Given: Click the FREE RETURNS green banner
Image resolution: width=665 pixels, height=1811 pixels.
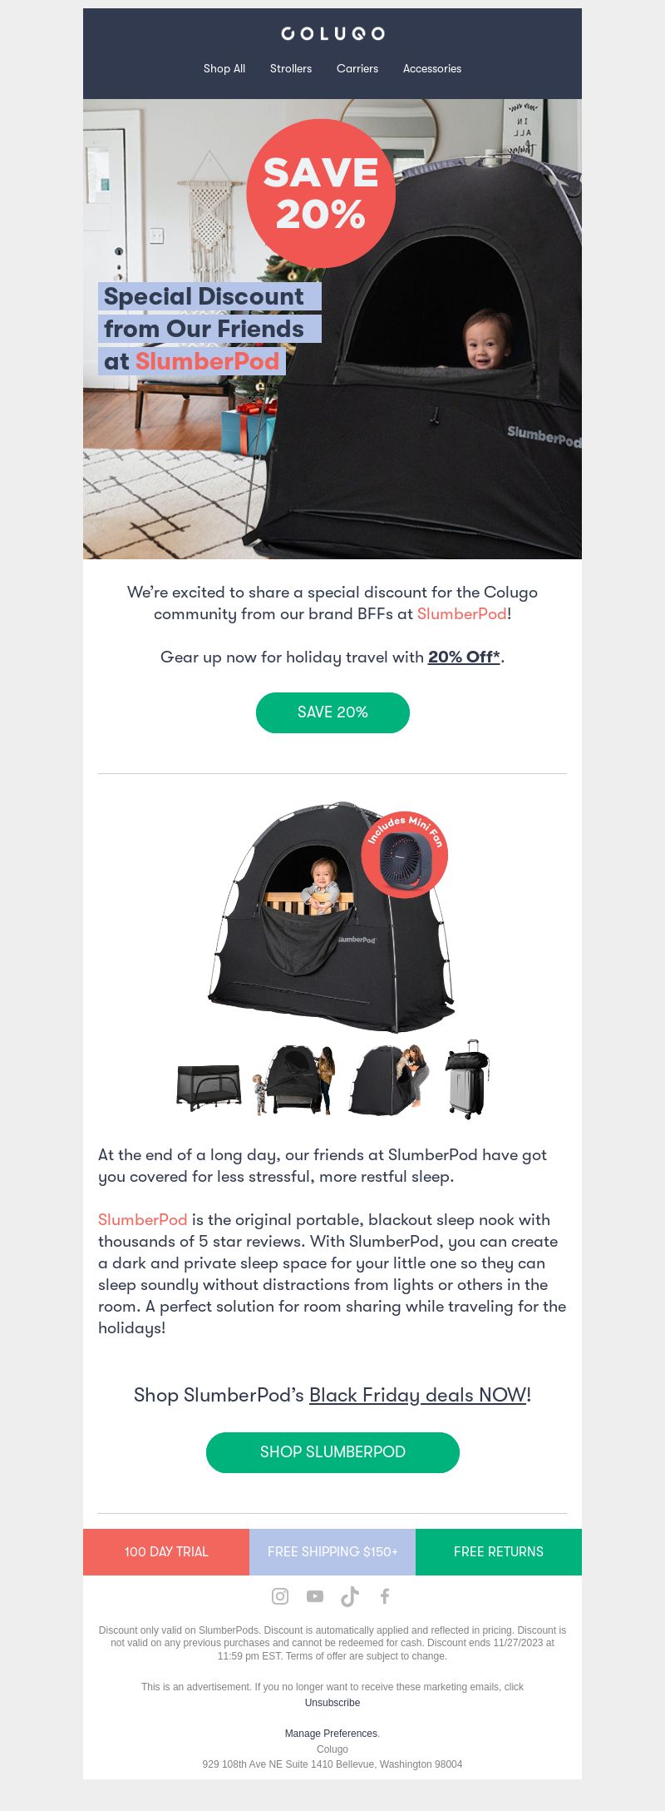Looking at the screenshot, I should (x=499, y=1552).
